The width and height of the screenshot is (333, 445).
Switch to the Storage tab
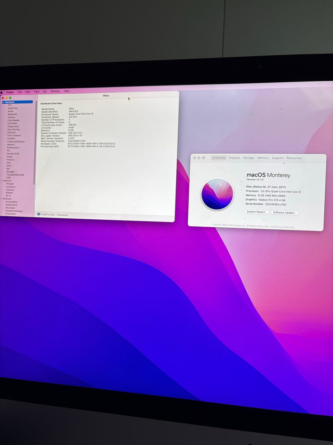pyautogui.click(x=248, y=158)
